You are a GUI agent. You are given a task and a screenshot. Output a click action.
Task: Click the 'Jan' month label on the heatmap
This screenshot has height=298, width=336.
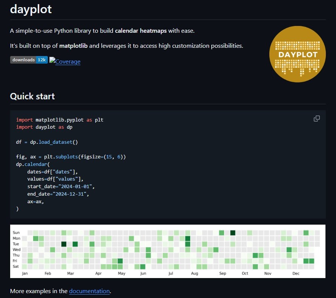coord(25,273)
